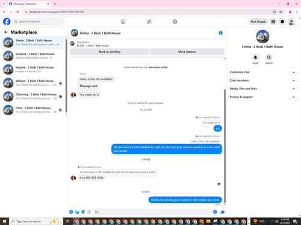Show hidden system tray icons
Screen dimensions: 301x225
[272, 221]
